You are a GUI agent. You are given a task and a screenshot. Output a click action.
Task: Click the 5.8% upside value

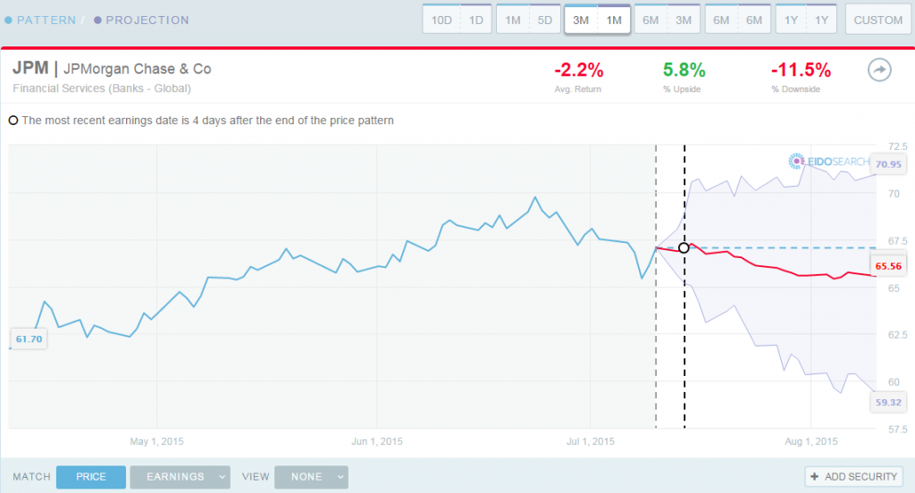(x=684, y=70)
